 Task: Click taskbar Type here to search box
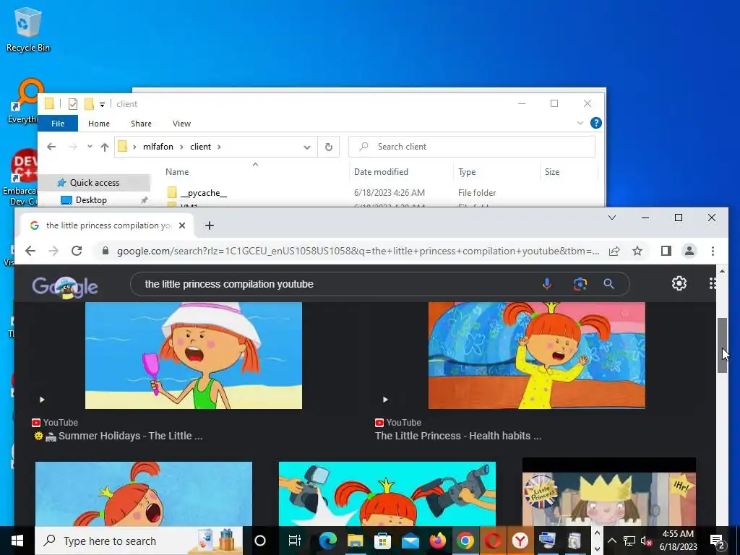click(139, 541)
